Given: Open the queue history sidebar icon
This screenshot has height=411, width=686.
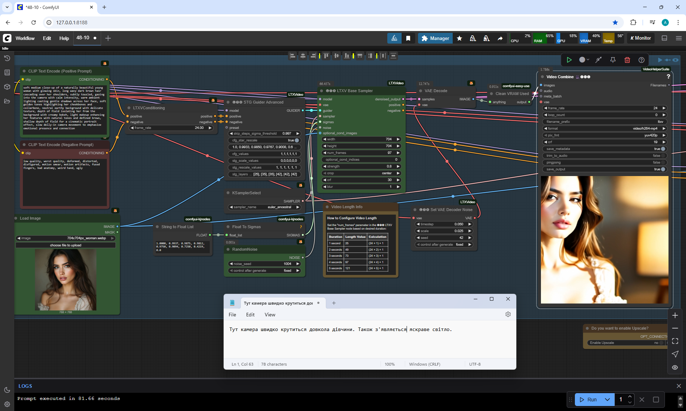Looking at the screenshot, I should click(7, 58).
